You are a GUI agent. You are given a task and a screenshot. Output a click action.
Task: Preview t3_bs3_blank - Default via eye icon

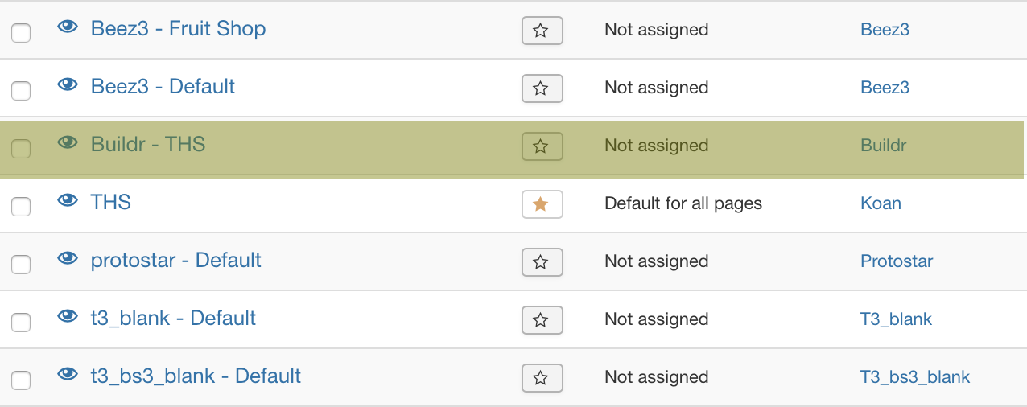tap(68, 375)
